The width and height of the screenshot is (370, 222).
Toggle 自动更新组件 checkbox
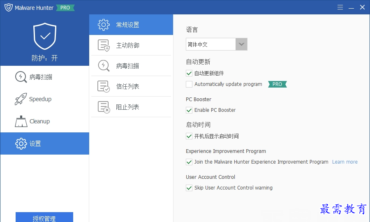[189, 73]
